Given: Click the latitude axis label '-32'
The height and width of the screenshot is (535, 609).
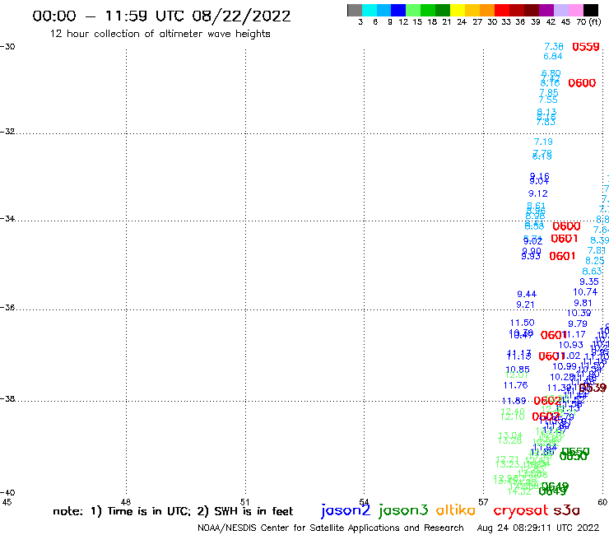Looking at the screenshot, I should pyautogui.click(x=7, y=132).
